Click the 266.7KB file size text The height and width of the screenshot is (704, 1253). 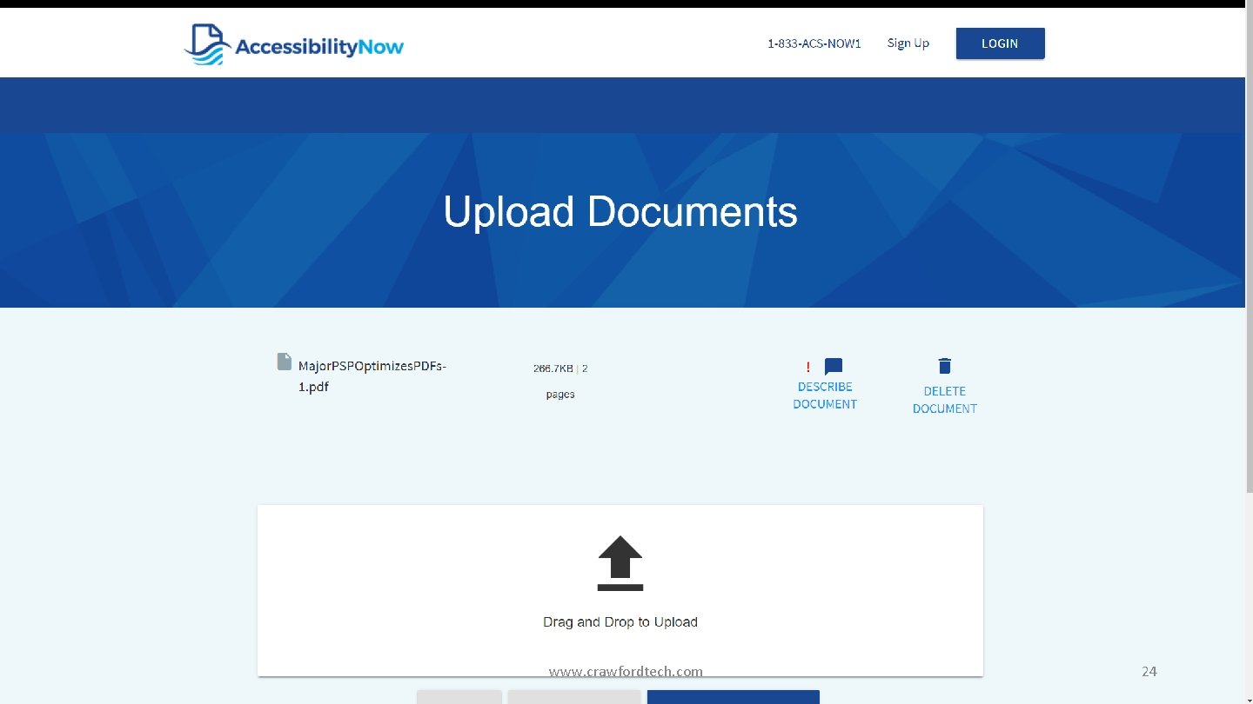553,369
